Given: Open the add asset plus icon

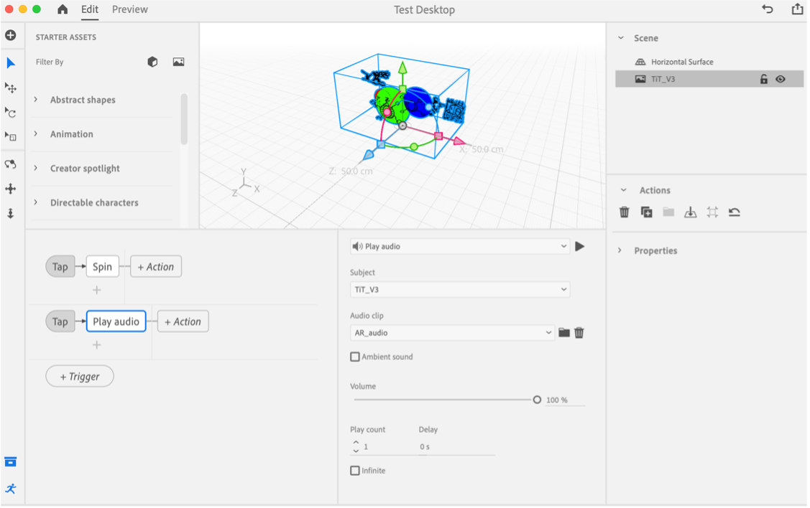Looking at the screenshot, I should 11,35.
